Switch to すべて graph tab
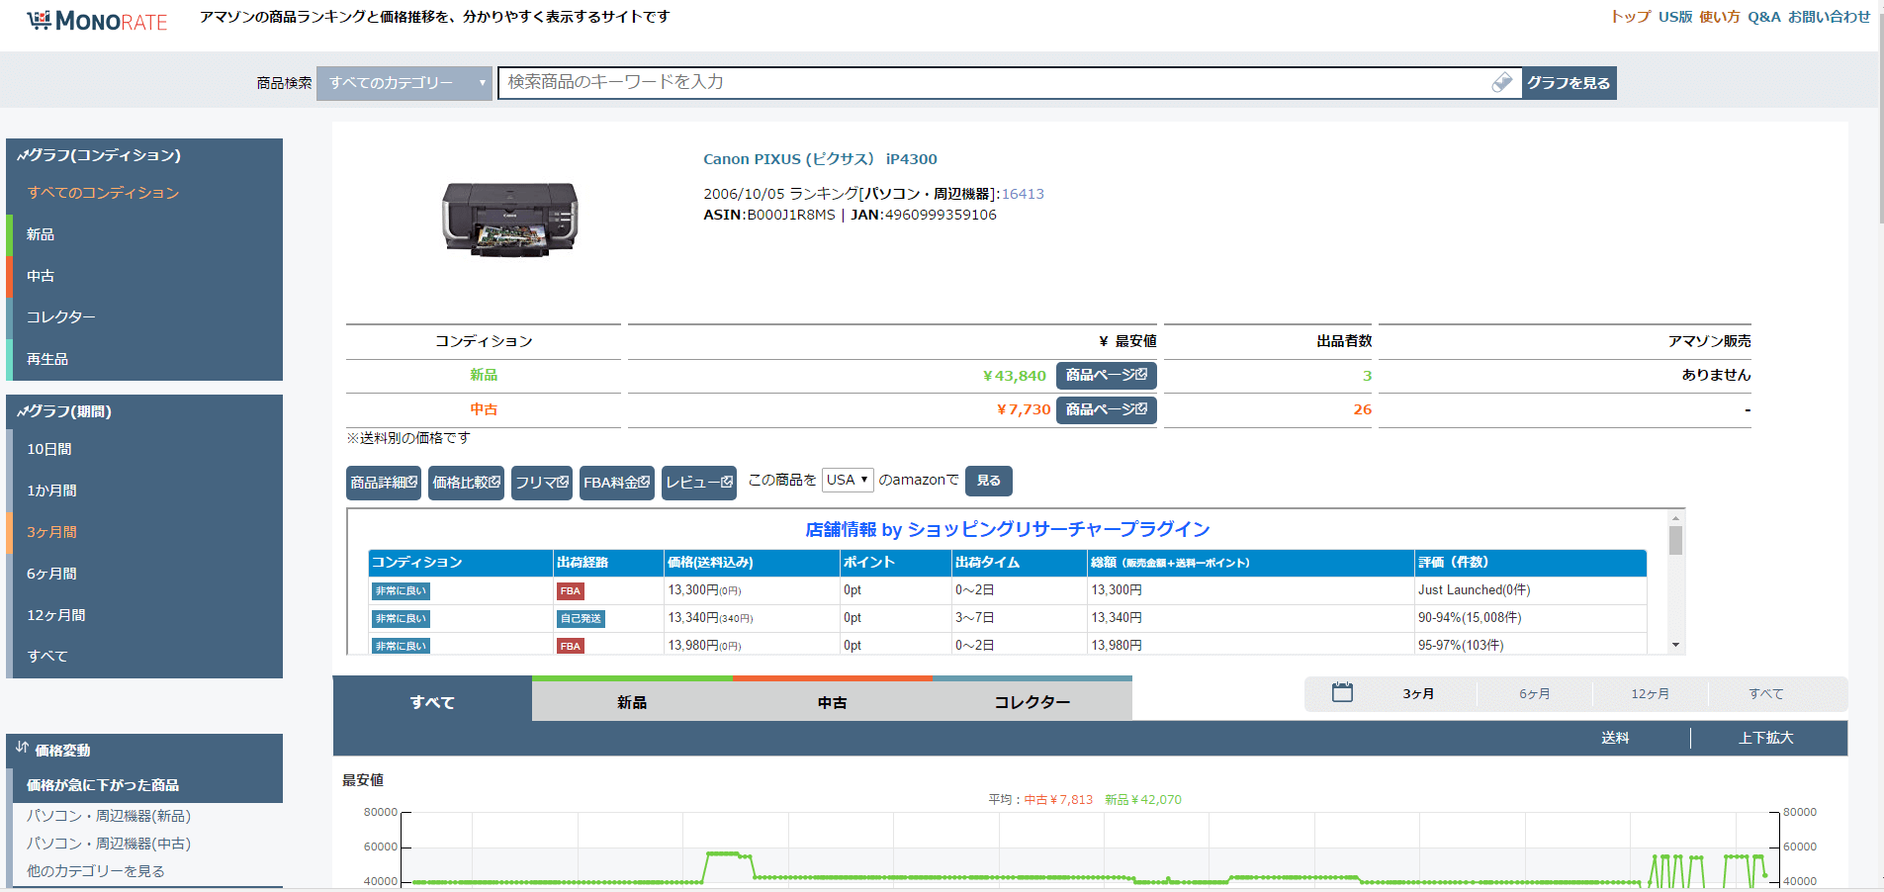The width and height of the screenshot is (1884, 892). pos(432,702)
